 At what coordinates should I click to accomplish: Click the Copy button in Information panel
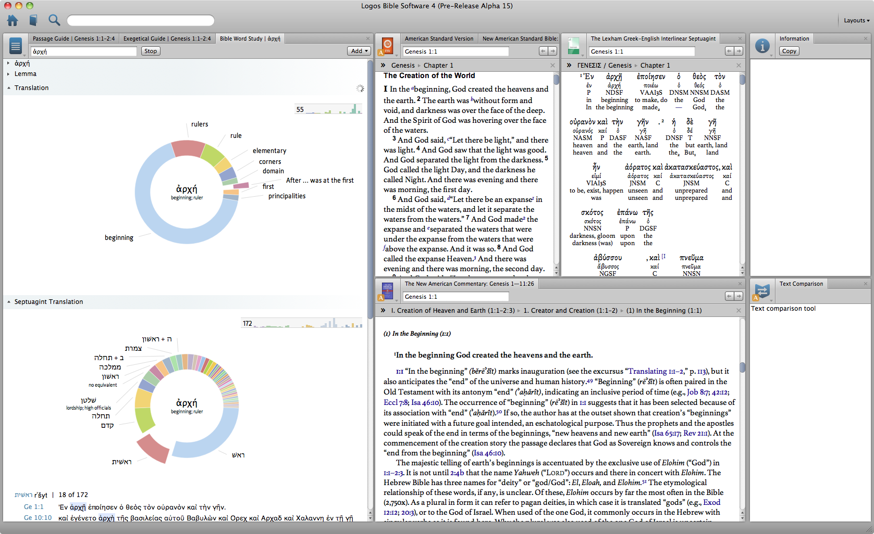[x=789, y=51]
